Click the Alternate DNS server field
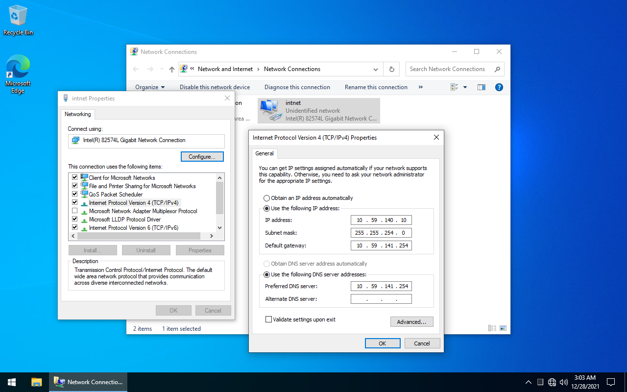This screenshot has width=627, height=392. point(381,299)
